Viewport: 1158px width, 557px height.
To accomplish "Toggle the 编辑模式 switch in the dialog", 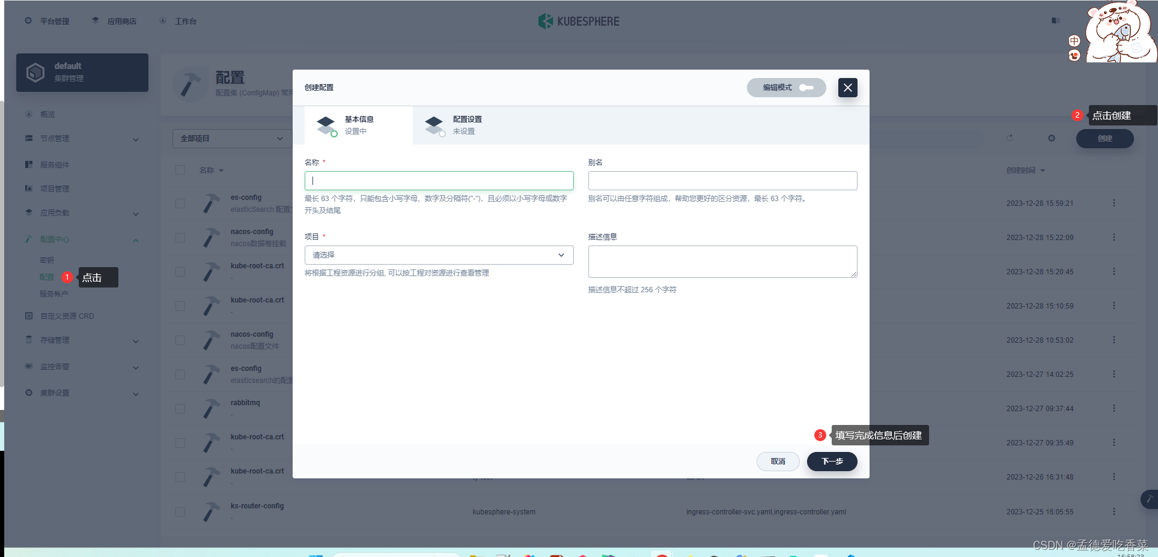I will (x=807, y=88).
